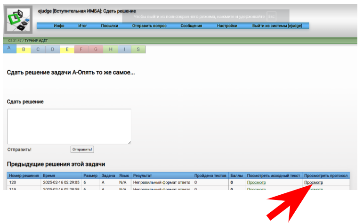Open the red problem tab F
Screen dimensions: 363x224
81,49
